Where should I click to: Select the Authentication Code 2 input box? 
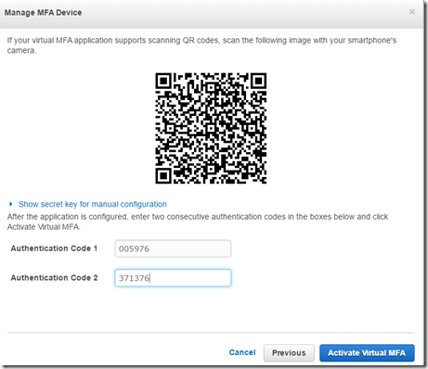[x=173, y=278]
